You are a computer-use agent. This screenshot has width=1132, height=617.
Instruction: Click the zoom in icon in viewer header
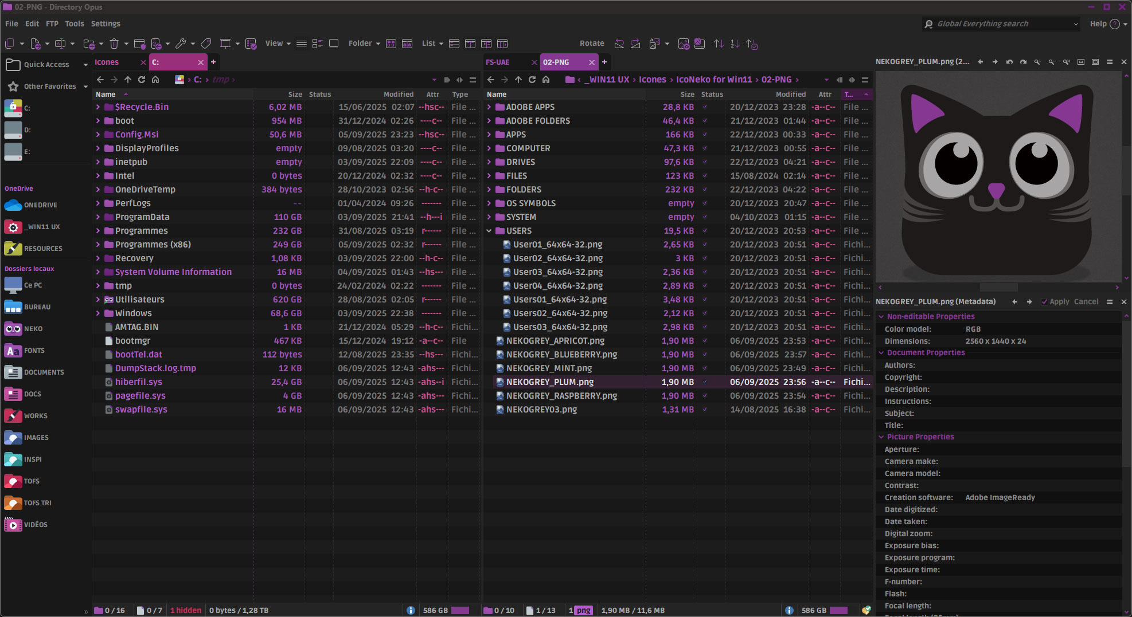1037,62
